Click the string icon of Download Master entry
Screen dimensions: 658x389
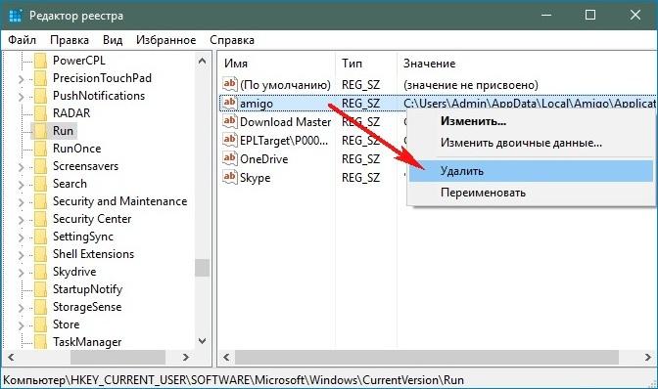pyautogui.click(x=229, y=121)
